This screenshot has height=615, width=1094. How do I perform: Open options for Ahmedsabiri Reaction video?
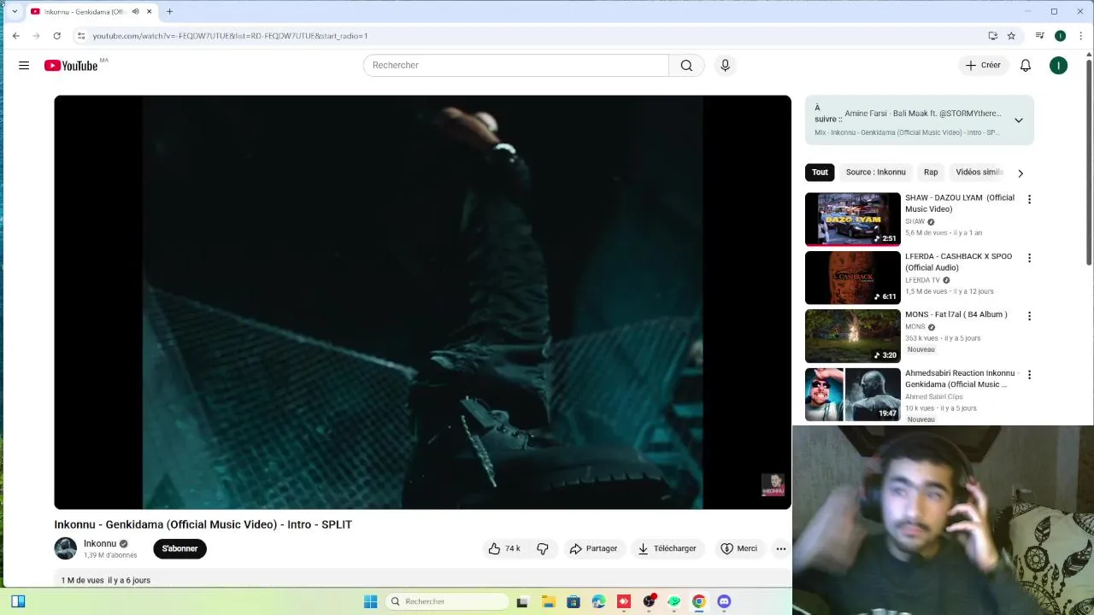click(1029, 375)
